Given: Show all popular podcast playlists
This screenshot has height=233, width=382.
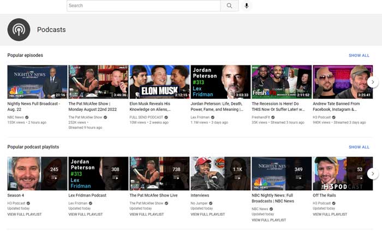Looking at the screenshot, I should coord(359,147).
